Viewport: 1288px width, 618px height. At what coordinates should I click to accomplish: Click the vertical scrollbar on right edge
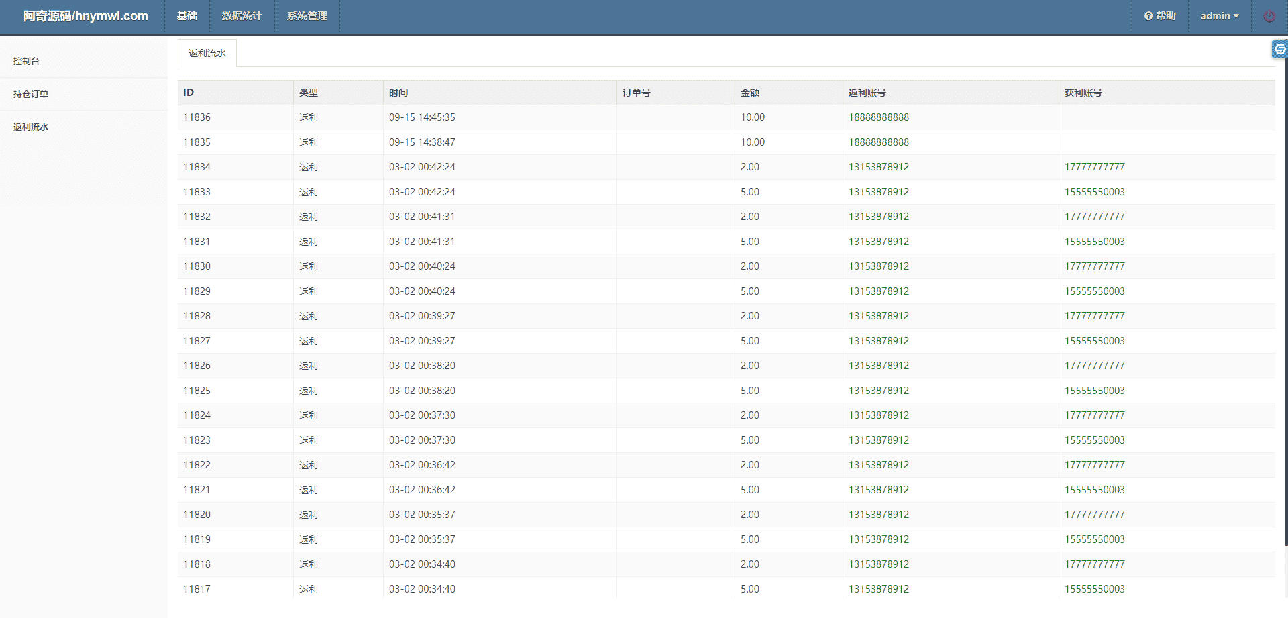pyautogui.click(x=1285, y=302)
